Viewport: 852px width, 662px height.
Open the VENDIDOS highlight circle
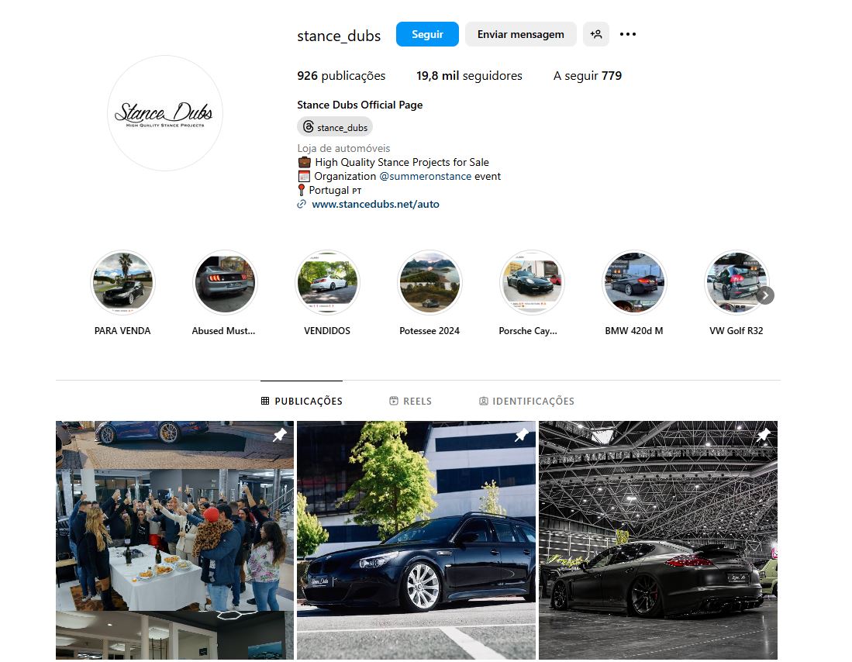328,283
